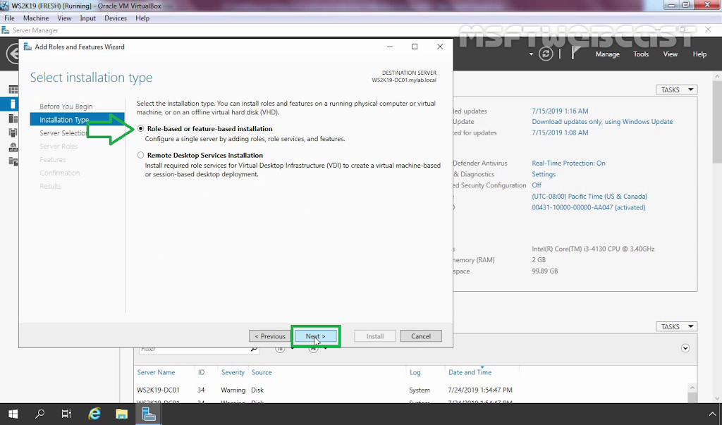Click the IE Enhanced Security 'Off' link
Image resolution: width=722 pixels, height=425 pixels.
[537, 185]
